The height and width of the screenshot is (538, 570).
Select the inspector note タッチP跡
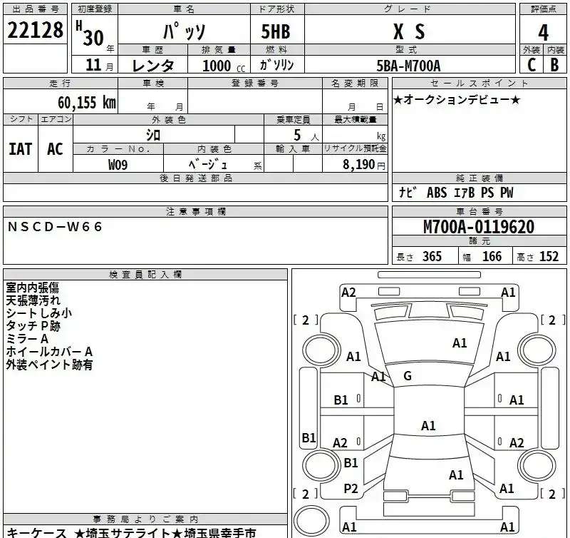pos(33,326)
